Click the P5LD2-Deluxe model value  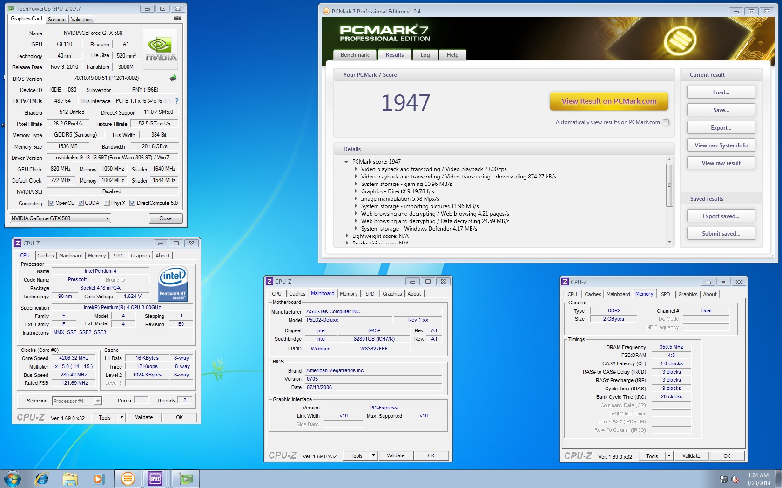click(348, 320)
